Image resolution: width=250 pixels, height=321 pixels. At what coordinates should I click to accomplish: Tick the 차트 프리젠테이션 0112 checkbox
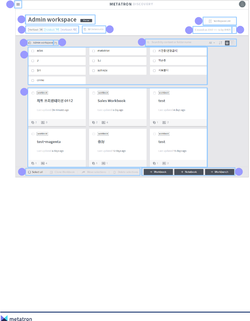click(33, 93)
